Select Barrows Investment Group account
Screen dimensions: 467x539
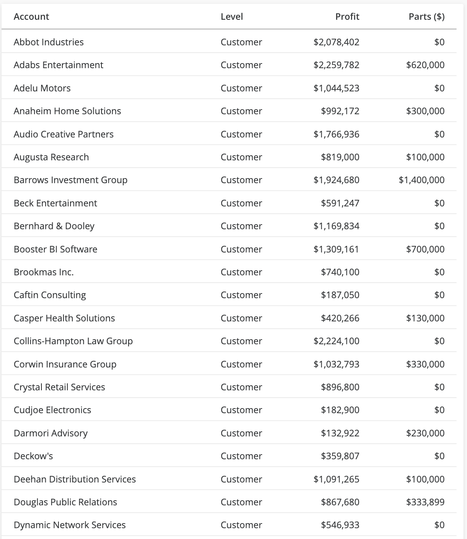(70, 180)
